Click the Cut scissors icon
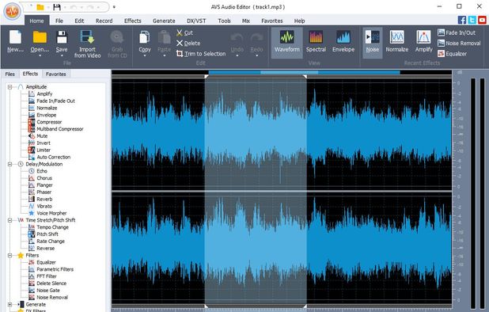Viewport: 489px width, 312px height. (180, 32)
